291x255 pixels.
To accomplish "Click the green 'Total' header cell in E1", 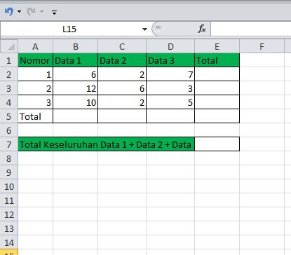I will click(x=217, y=60).
